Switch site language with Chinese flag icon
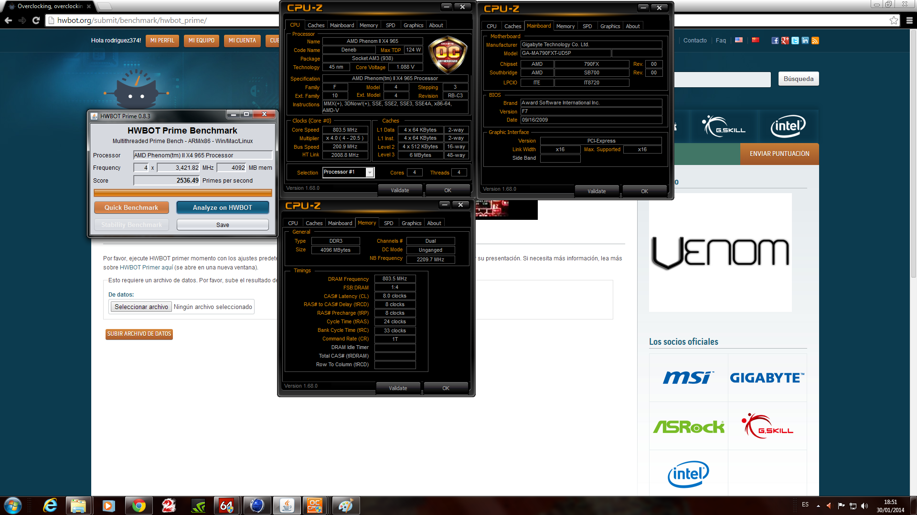917x515 pixels. pos(755,40)
